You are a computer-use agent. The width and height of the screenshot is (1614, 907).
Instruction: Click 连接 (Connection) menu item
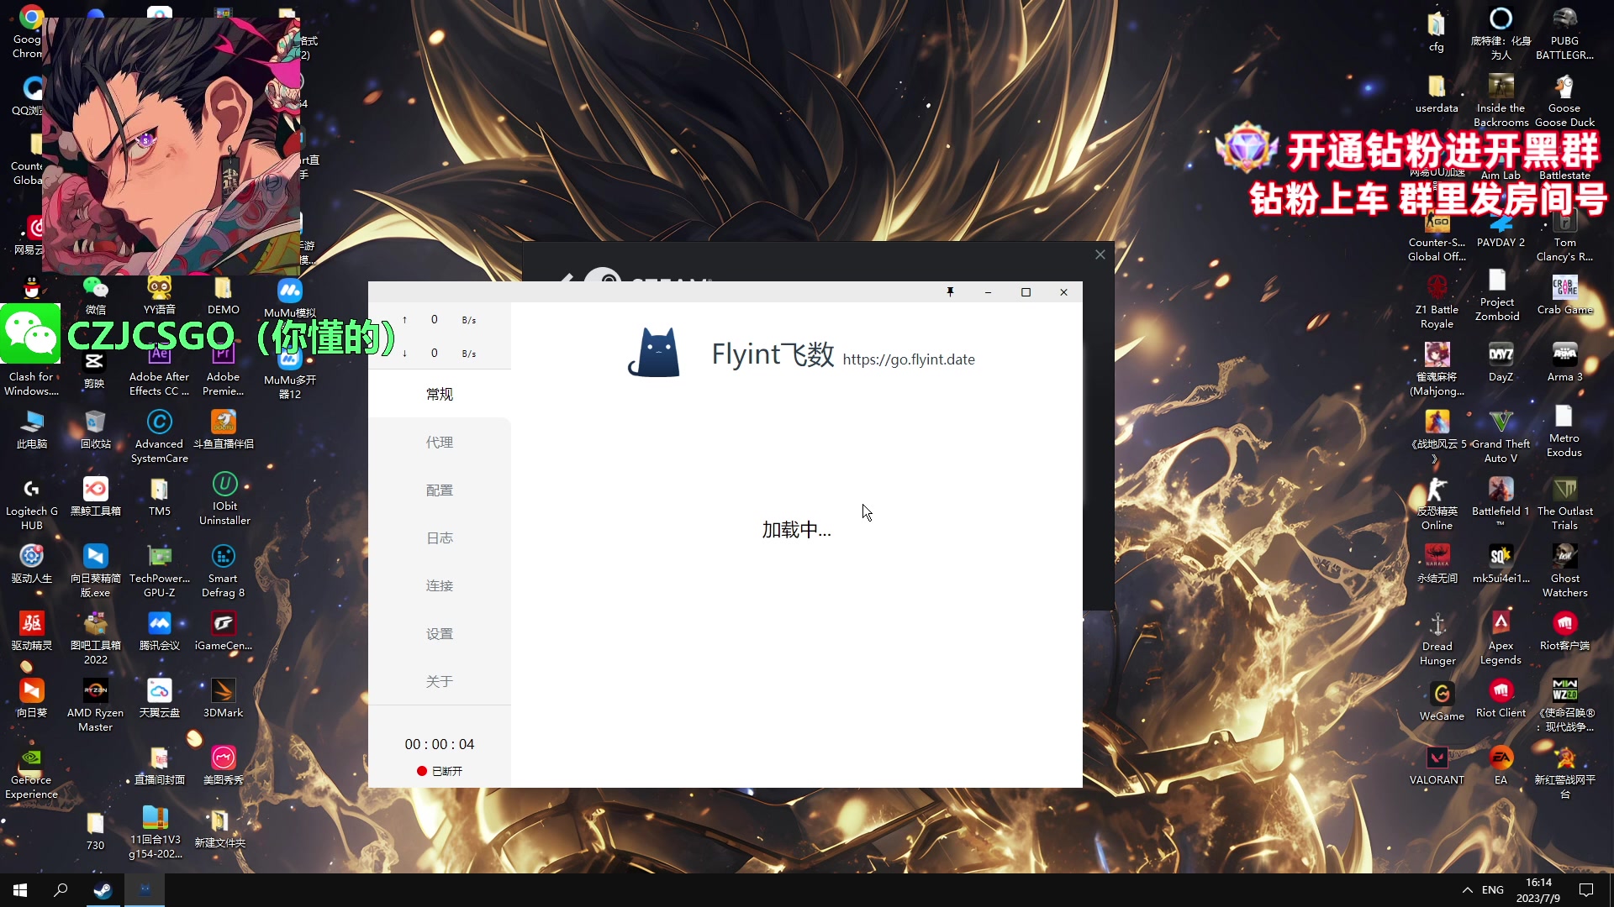[x=440, y=585]
